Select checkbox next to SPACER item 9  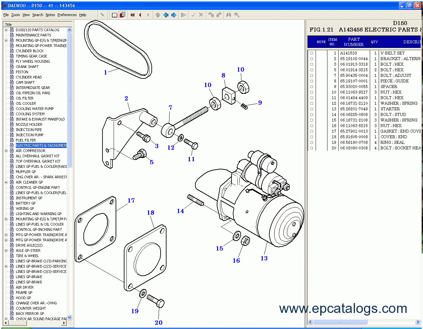pyautogui.click(x=312, y=87)
